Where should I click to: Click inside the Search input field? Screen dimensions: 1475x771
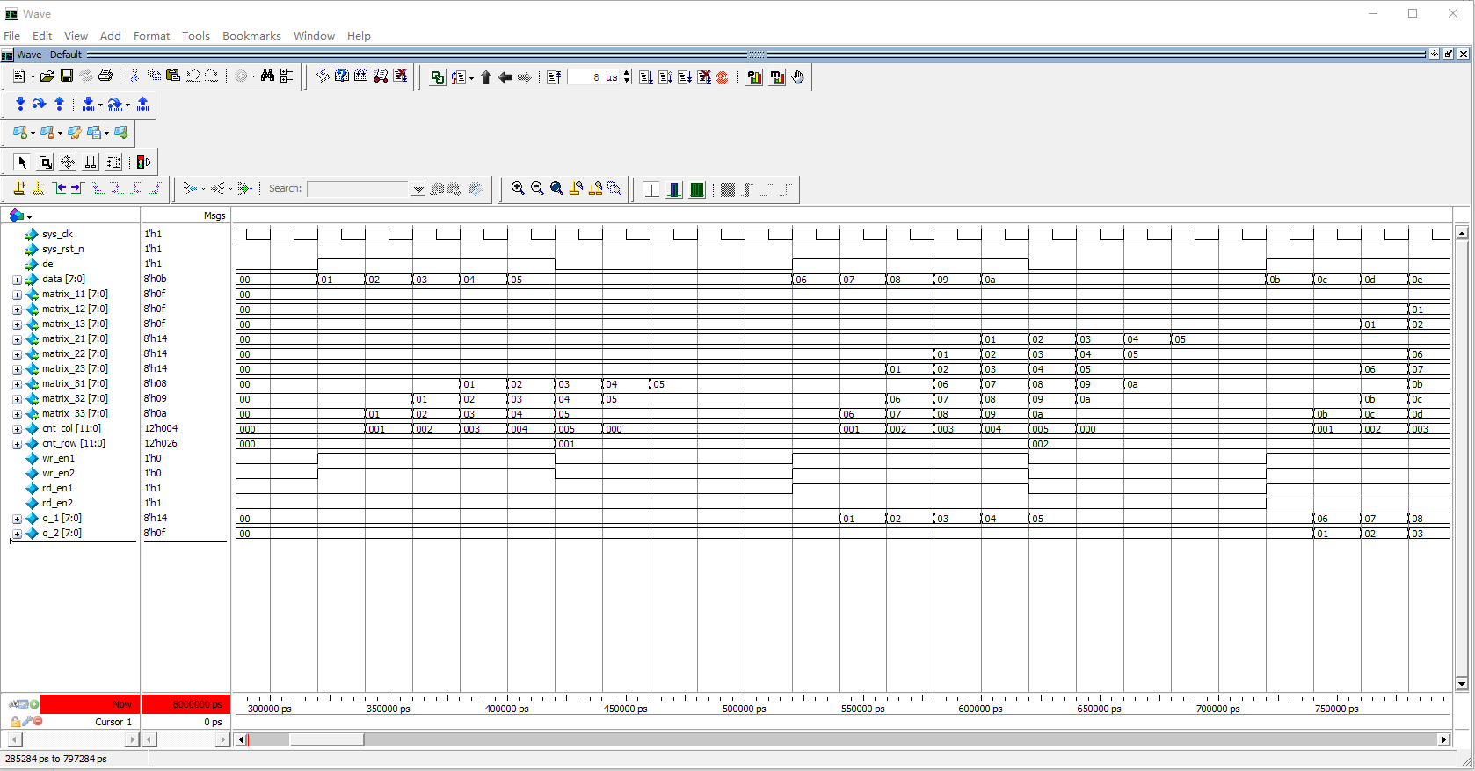(360, 189)
